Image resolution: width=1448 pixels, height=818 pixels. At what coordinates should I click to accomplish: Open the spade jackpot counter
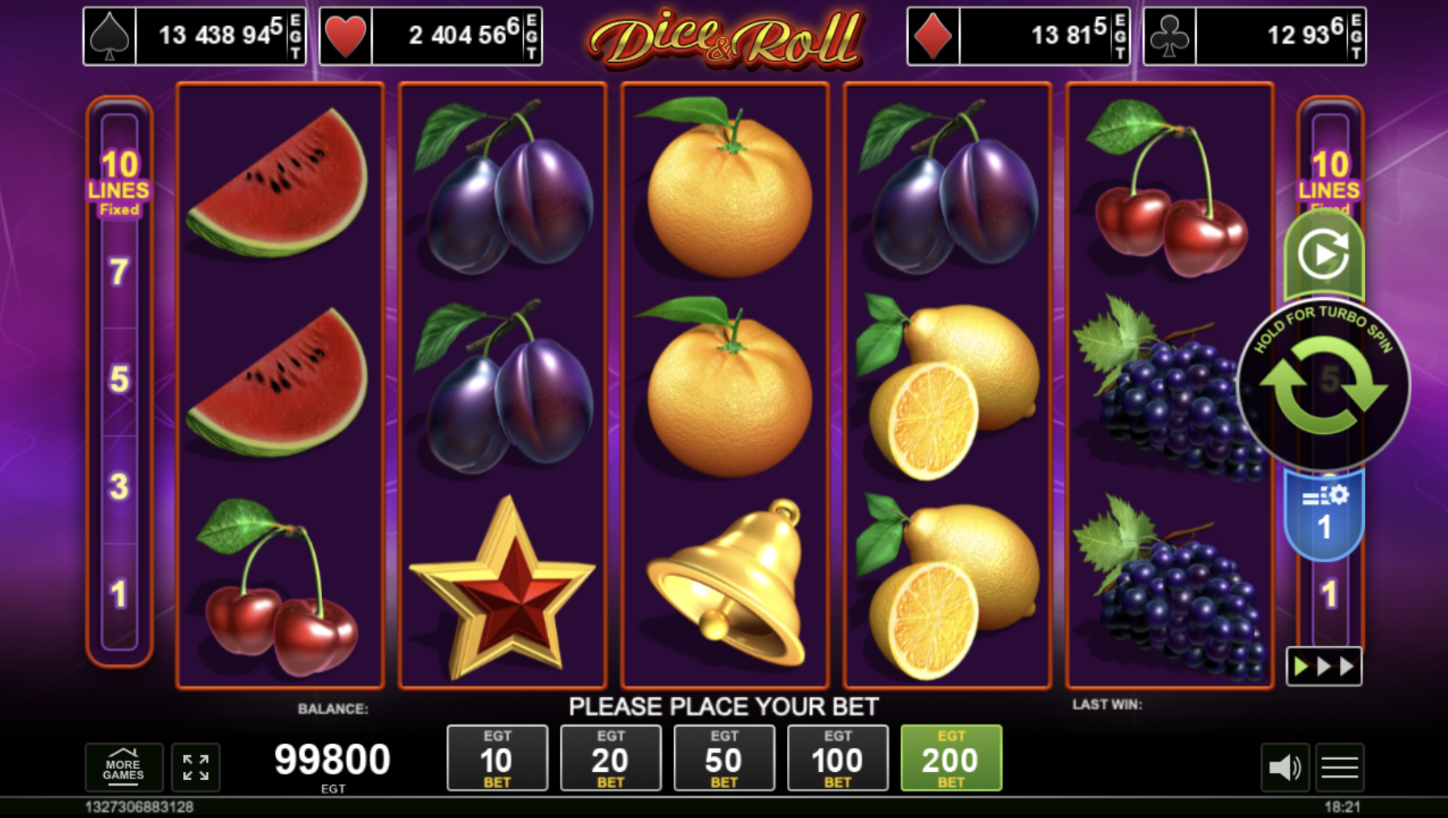(195, 36)
